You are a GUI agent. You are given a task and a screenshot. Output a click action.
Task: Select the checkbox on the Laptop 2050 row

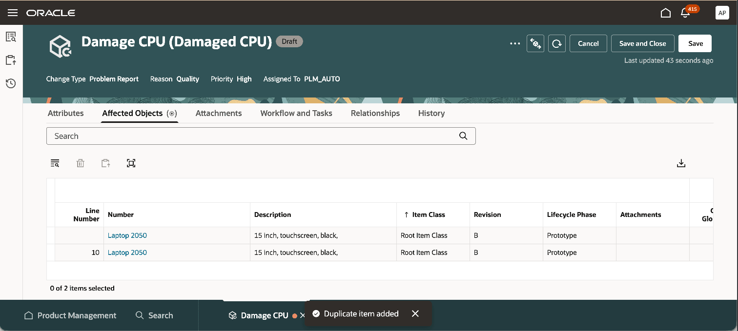[51, 235]
